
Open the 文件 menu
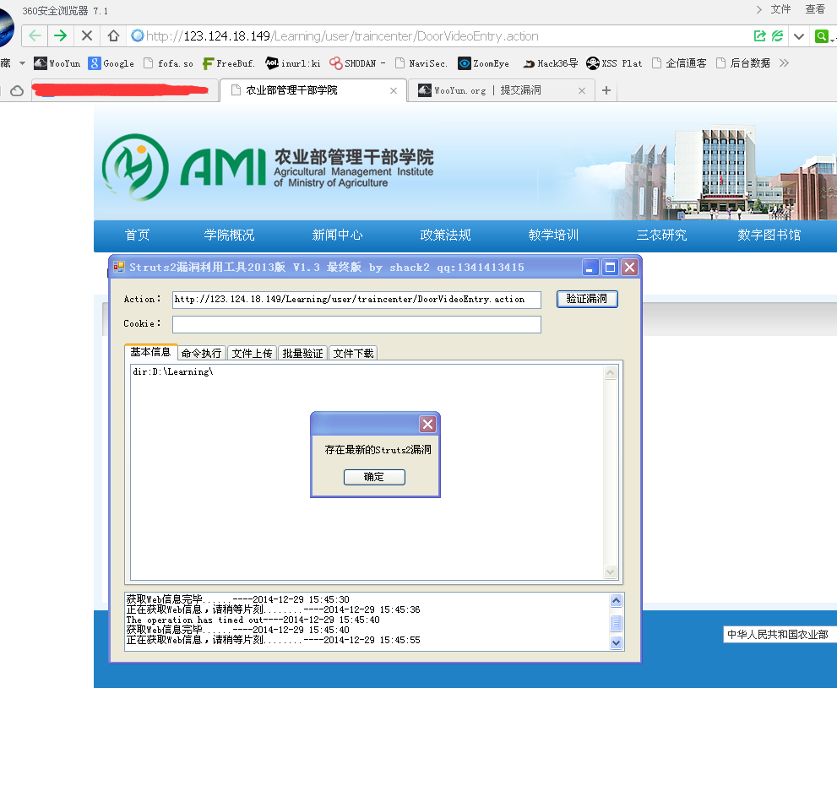(x=780, y=9)
